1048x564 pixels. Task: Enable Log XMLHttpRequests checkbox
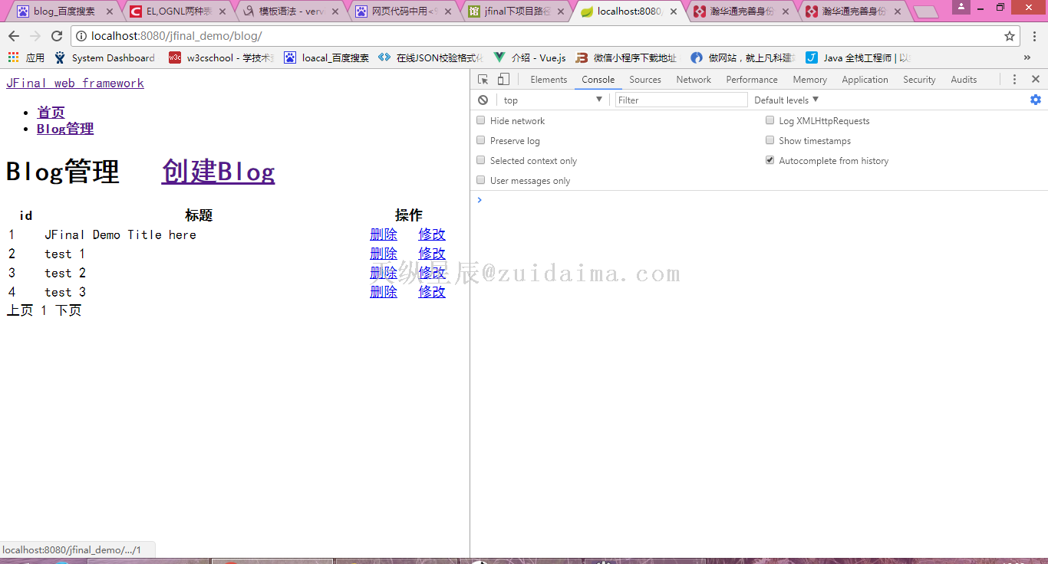coord(770,120)
